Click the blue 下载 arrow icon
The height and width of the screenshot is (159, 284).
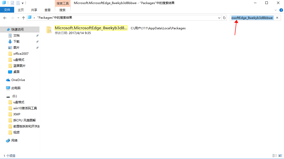(10, 42)
